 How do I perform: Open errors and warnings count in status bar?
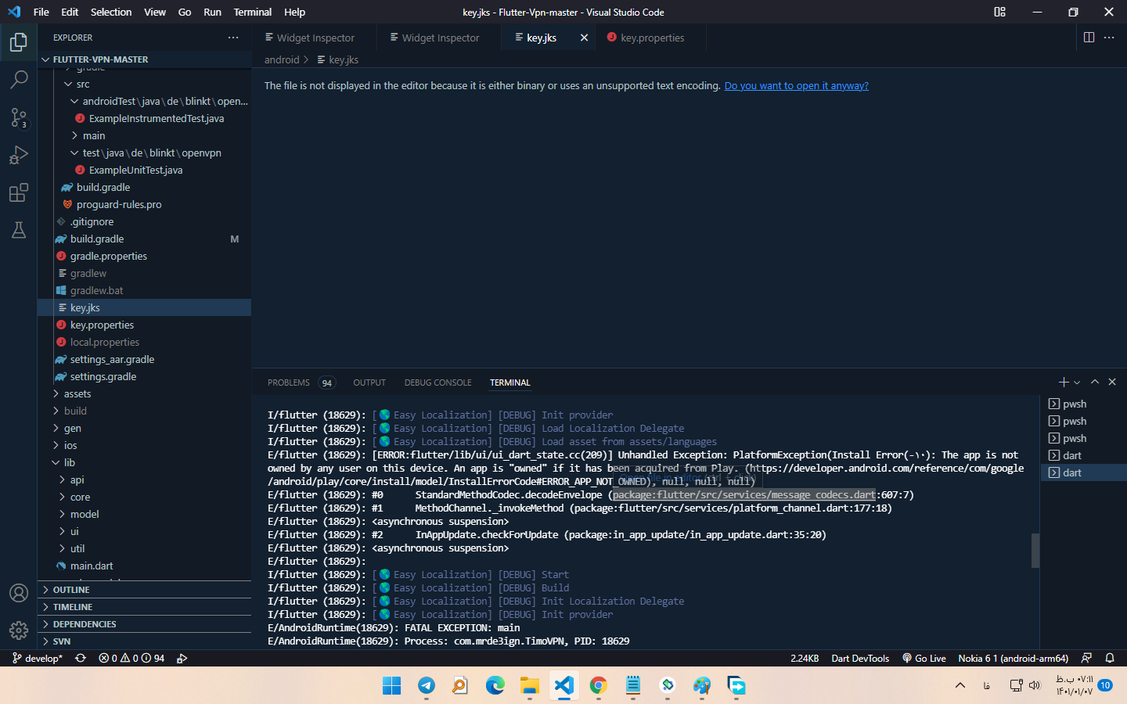[x=131, y=659]
